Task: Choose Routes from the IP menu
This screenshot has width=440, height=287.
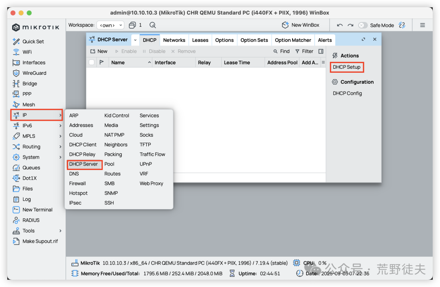Action: pyautogui.click(x=112, y=174)
